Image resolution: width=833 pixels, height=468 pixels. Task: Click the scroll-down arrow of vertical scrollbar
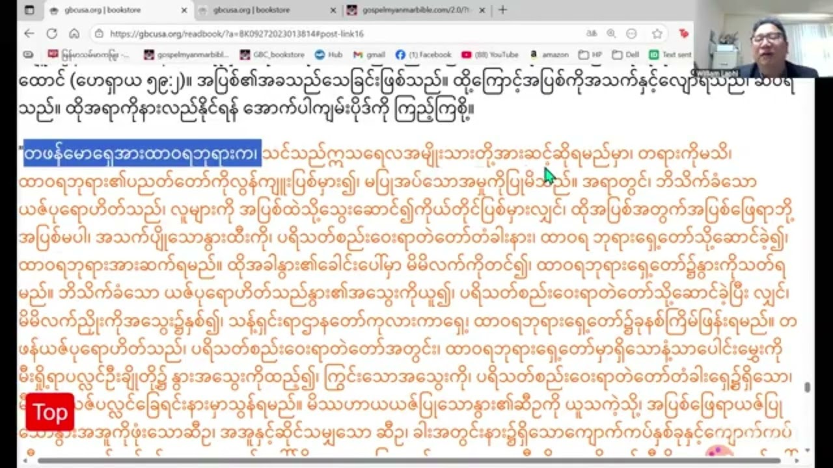807,450
